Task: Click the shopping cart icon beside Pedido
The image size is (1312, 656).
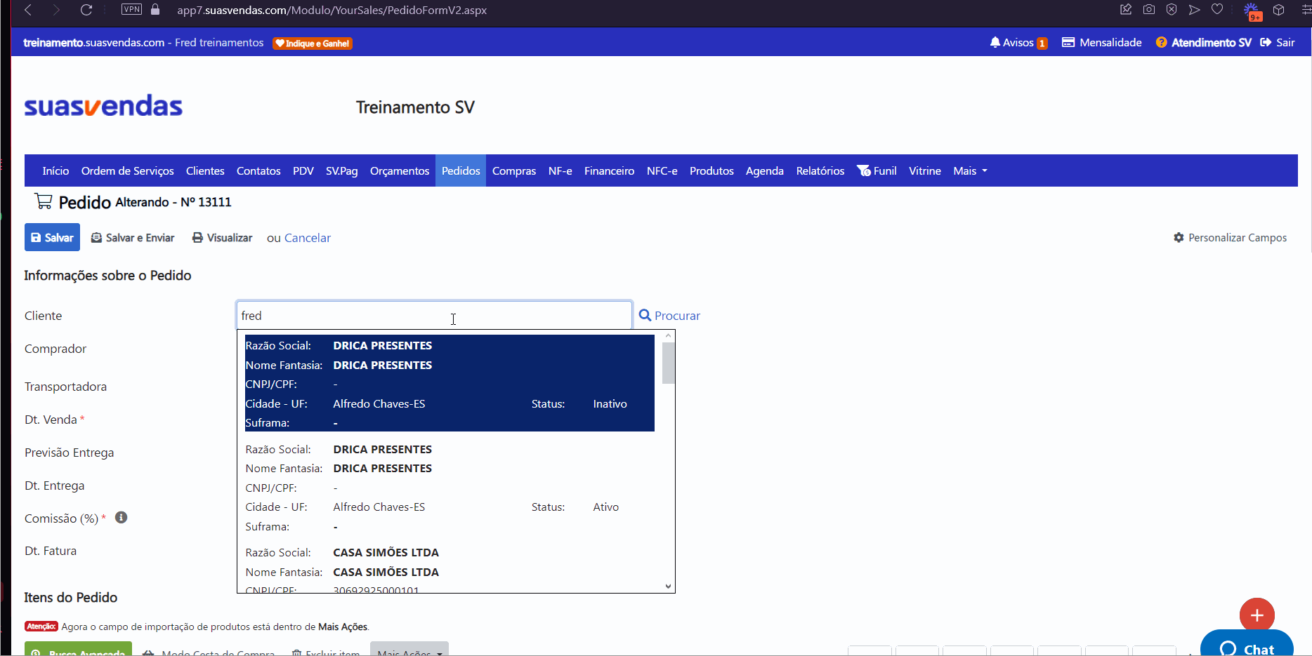Action: click(x=44, y=201)
